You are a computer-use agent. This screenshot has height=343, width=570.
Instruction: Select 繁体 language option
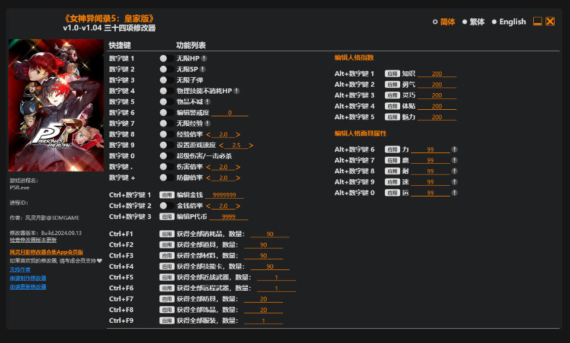(x=473, y=22)
